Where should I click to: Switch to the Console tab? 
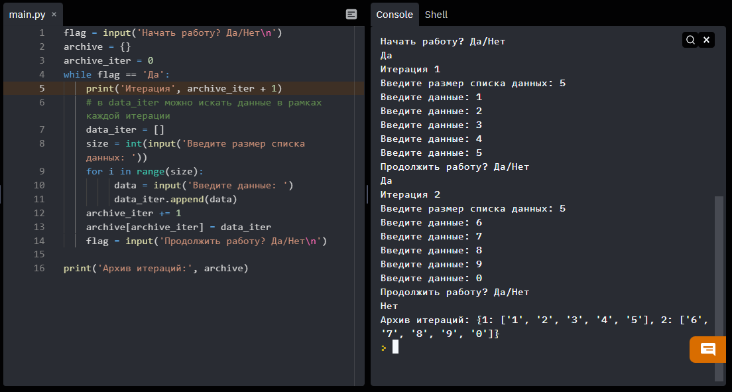pos(395,15)
